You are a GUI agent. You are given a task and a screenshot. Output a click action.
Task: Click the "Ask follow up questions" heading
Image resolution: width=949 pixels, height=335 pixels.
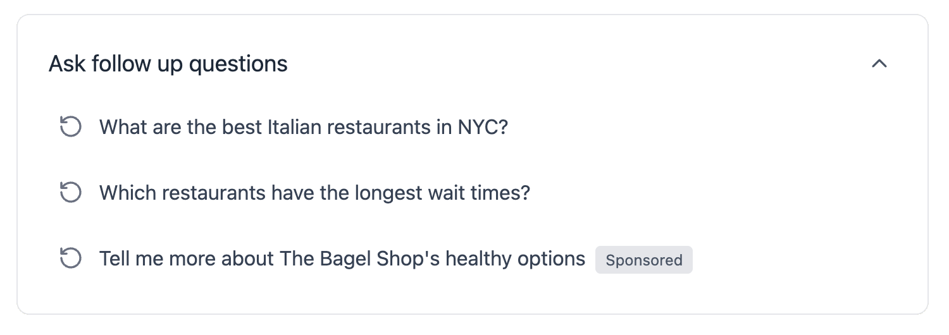click(x=168, y=64)
